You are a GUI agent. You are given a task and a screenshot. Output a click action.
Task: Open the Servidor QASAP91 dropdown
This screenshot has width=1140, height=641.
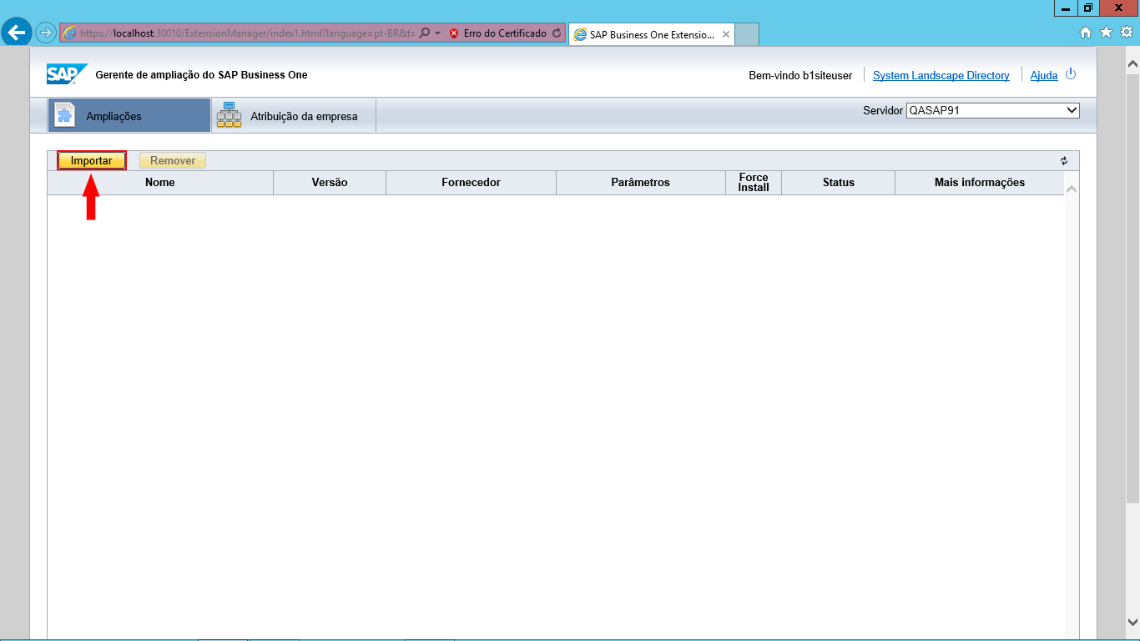coord(993,110)
